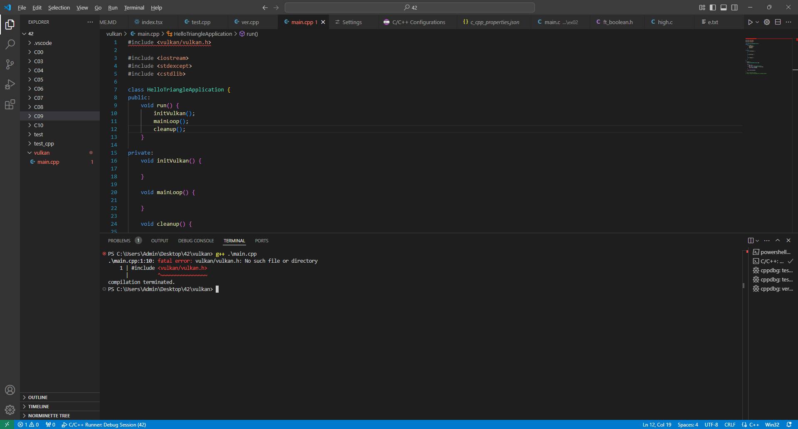This screenshot has width=798, height=429.
Task: Open terminal panel more actions ellipsis
Action: tap(767, 240)
